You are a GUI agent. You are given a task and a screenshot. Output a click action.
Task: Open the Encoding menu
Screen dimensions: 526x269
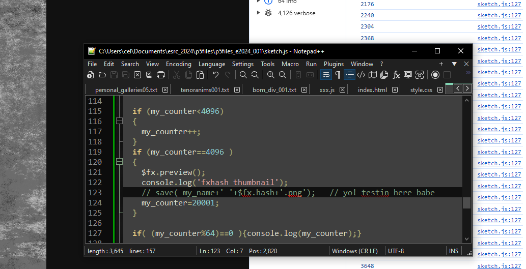coord(178,64)
